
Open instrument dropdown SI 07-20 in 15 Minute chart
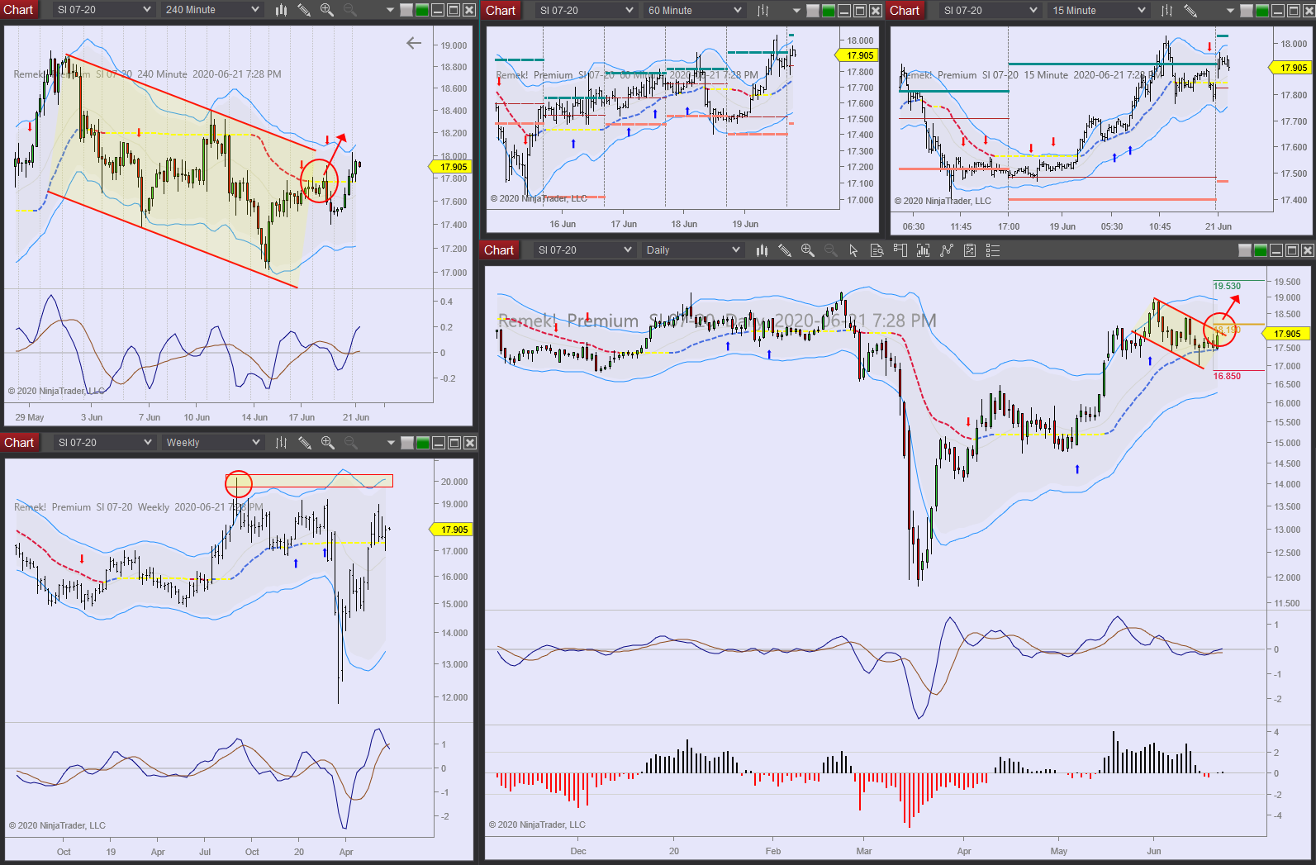click(x=990, y=11)
